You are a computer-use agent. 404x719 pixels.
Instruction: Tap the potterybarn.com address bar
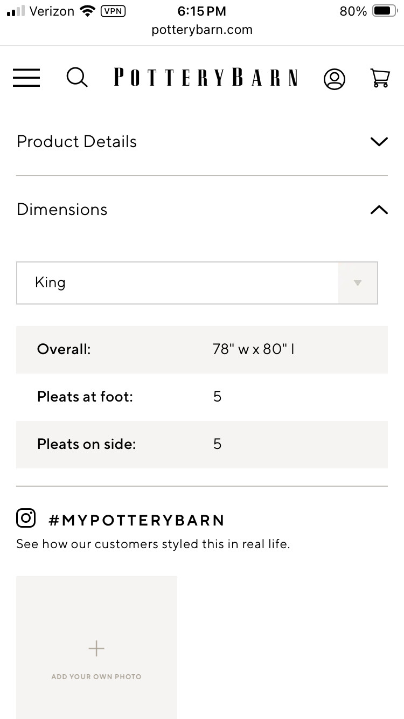[202, 30]
